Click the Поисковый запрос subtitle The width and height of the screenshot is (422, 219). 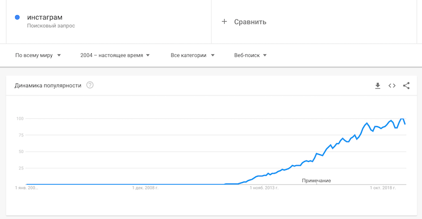(x=51, y=26)
